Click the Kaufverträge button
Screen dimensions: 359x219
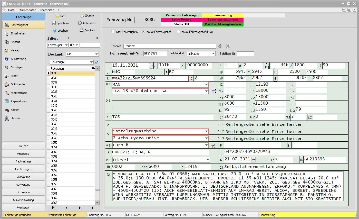[x=23, y=161]
